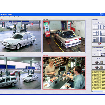
Task: Select the 09:30 AXIS 2130 motion entry
Action: [x=98, y=86]
